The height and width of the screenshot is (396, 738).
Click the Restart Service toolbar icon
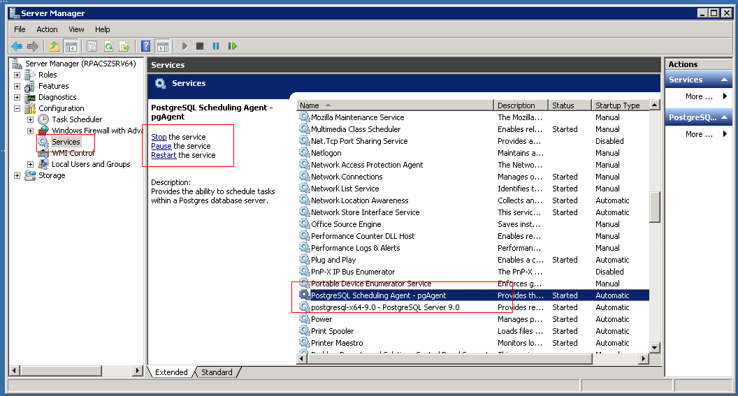coord(232,46)
